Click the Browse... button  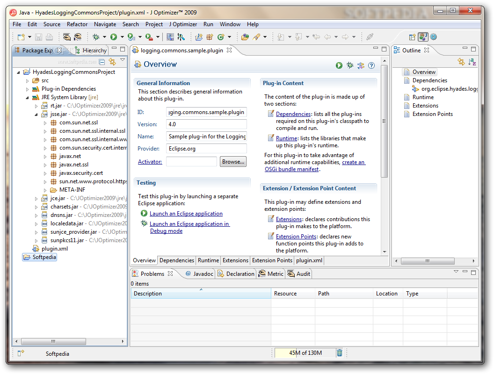point(233,162)
